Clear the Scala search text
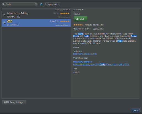This screenshot has height=114, width=142. (x=36, y=4)
